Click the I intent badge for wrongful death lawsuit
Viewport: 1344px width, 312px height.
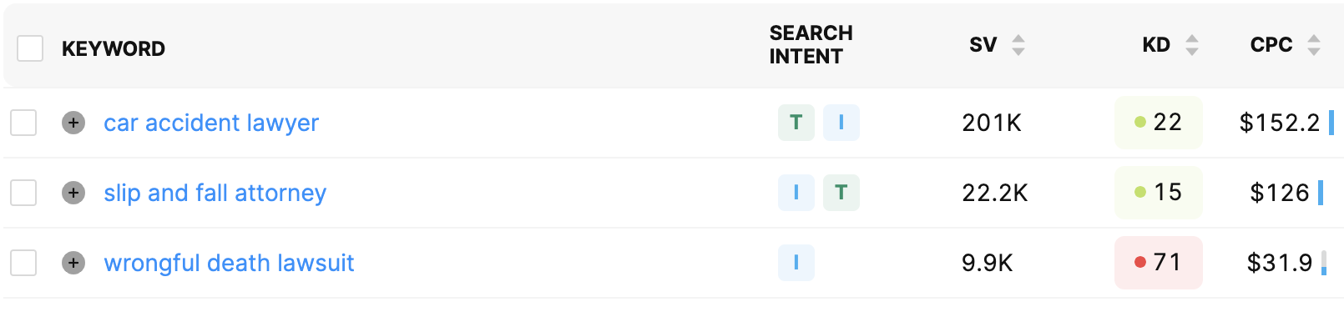(x=796, y=263)
